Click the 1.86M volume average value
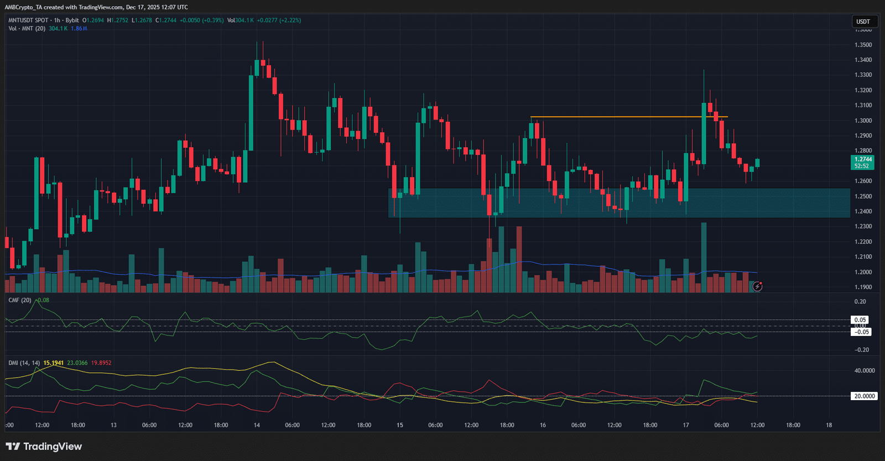Image resolution: width=885 pixels, height=461 pixels. 79,29
